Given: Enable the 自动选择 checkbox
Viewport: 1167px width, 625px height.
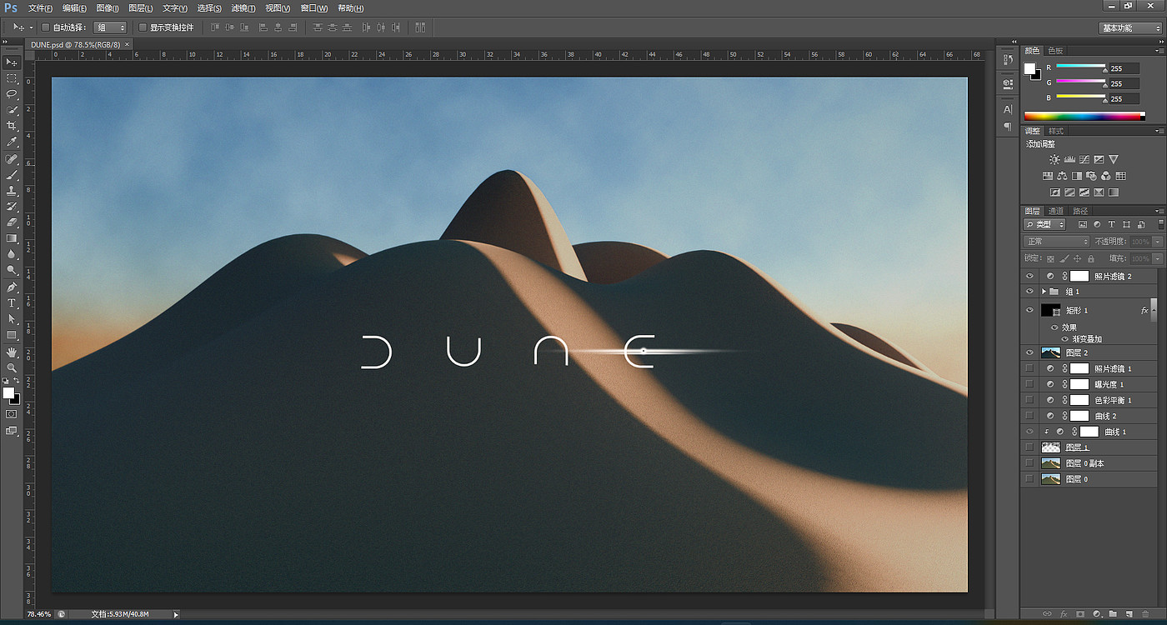Looking at the screenshot, I should pos(46,27).
